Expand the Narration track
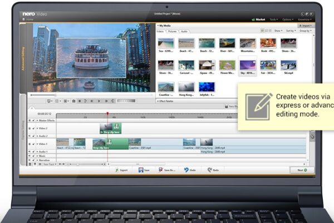 37,160
